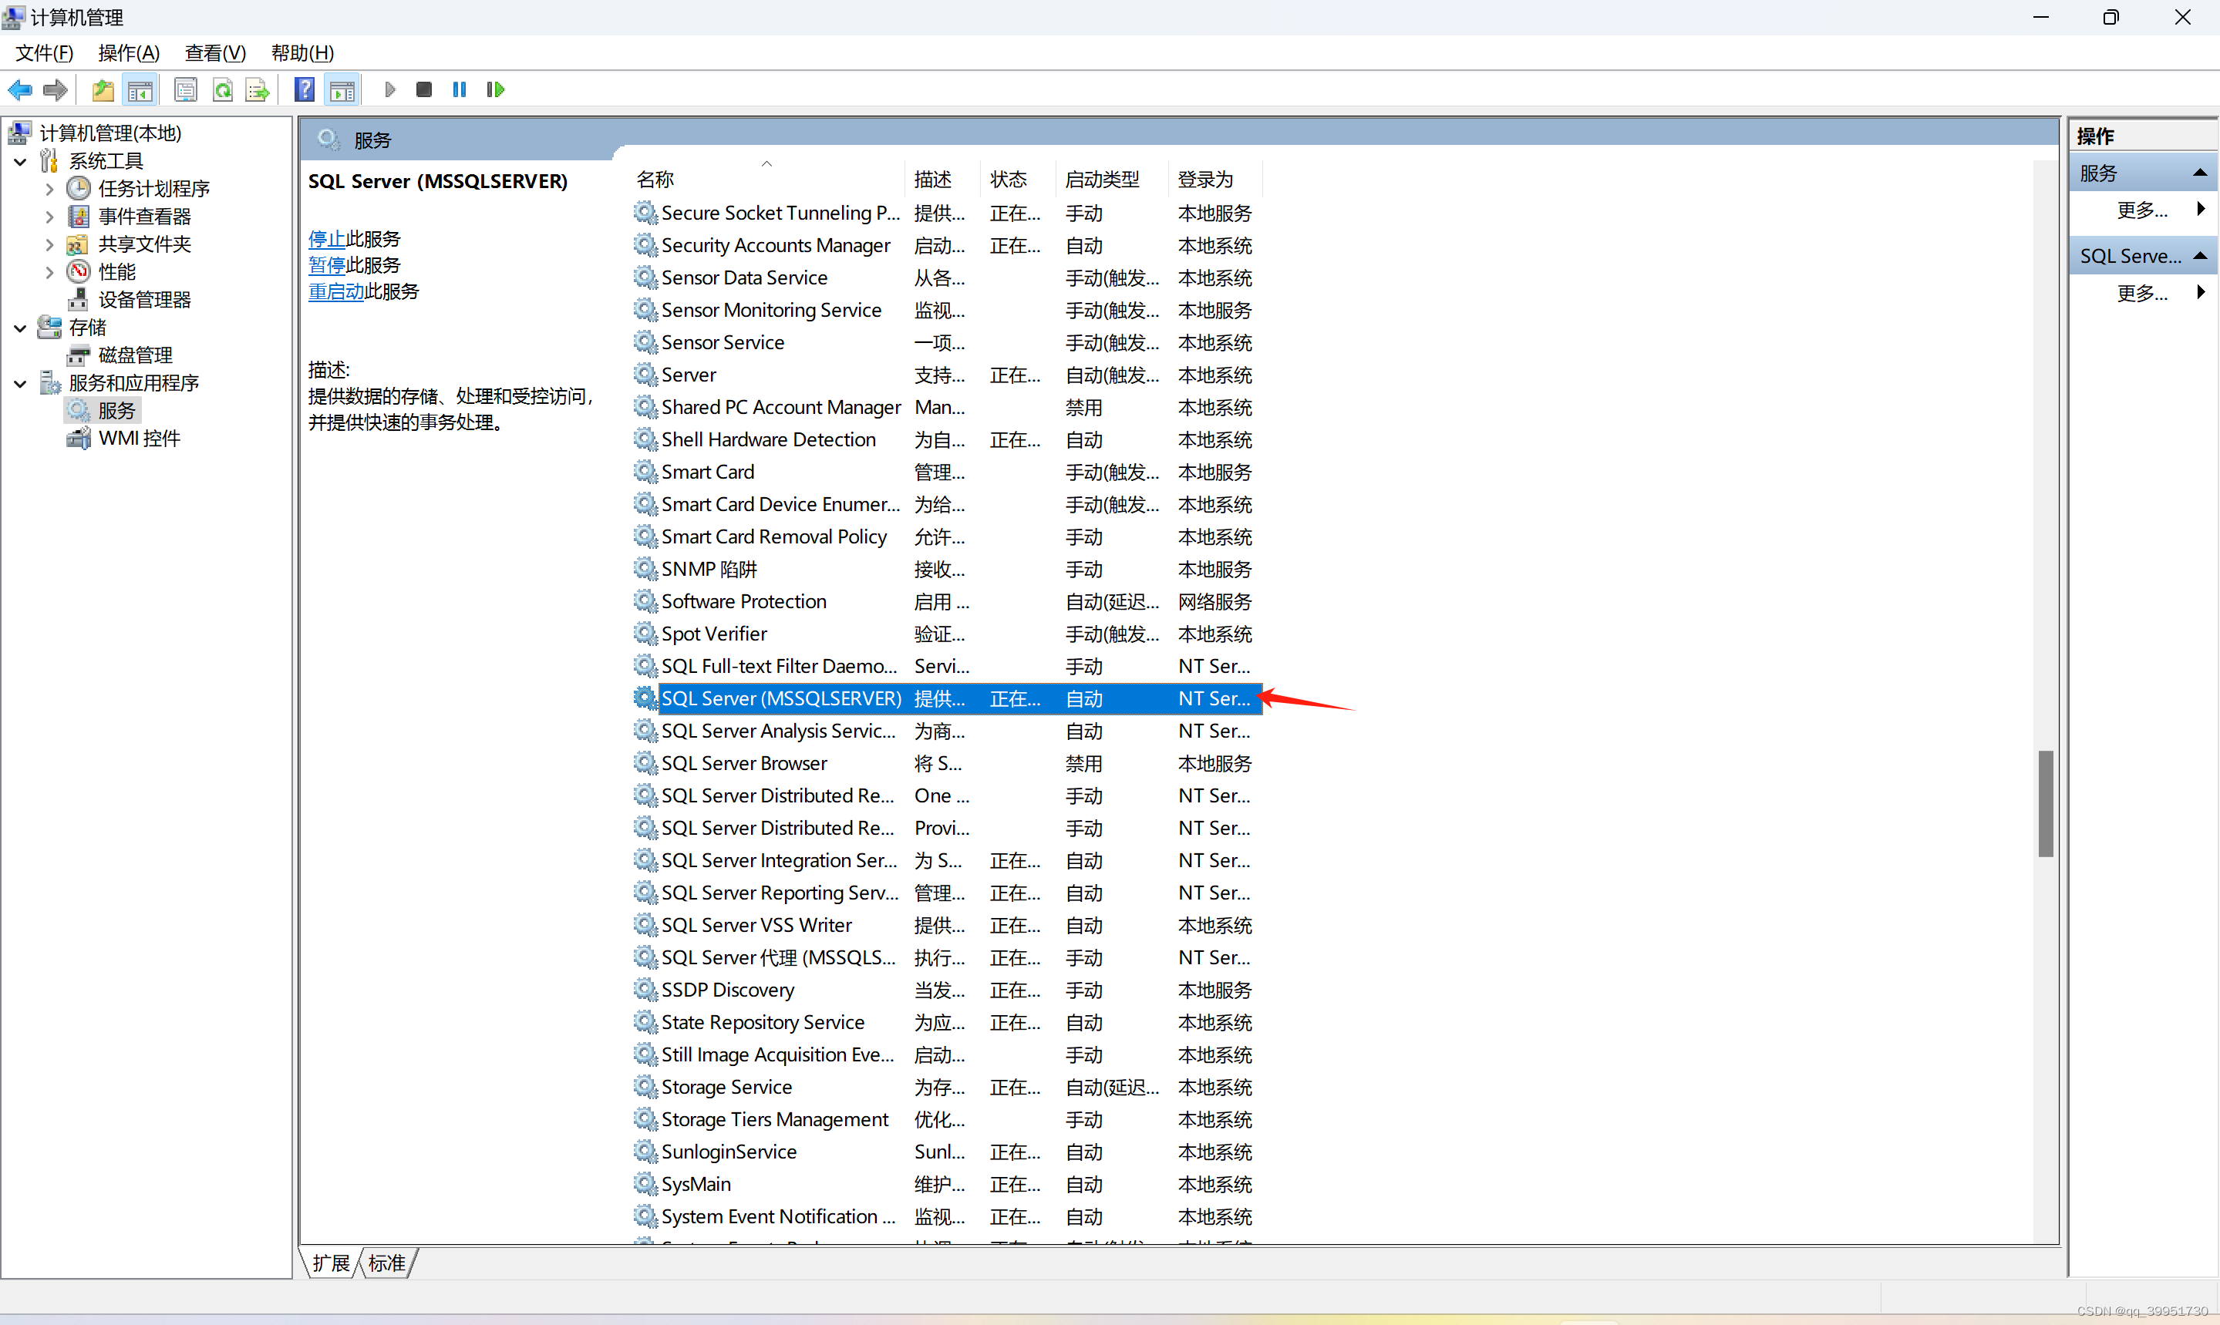Select the SQL Server Browser service row
The width and height of the screenshot is (2220, 1325).
(x=743, y=763)
